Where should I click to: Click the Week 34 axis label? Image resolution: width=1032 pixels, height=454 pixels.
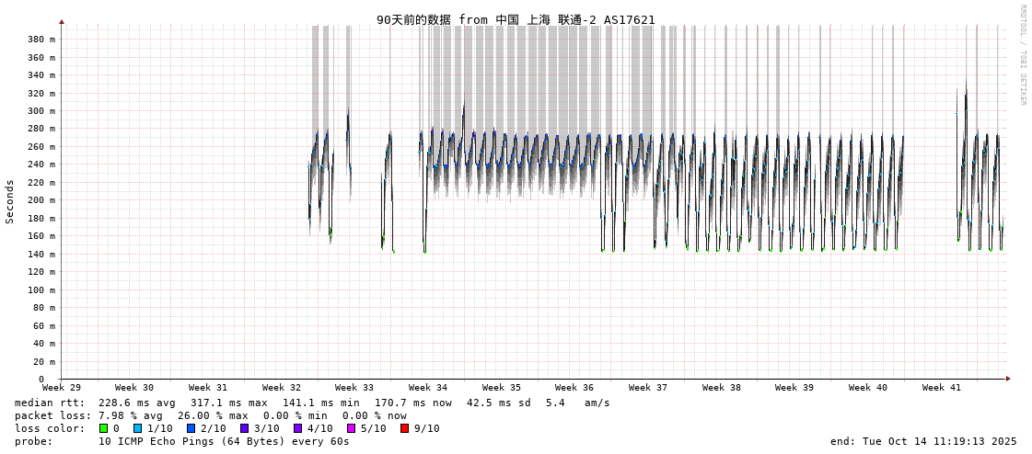pos(428,388)
